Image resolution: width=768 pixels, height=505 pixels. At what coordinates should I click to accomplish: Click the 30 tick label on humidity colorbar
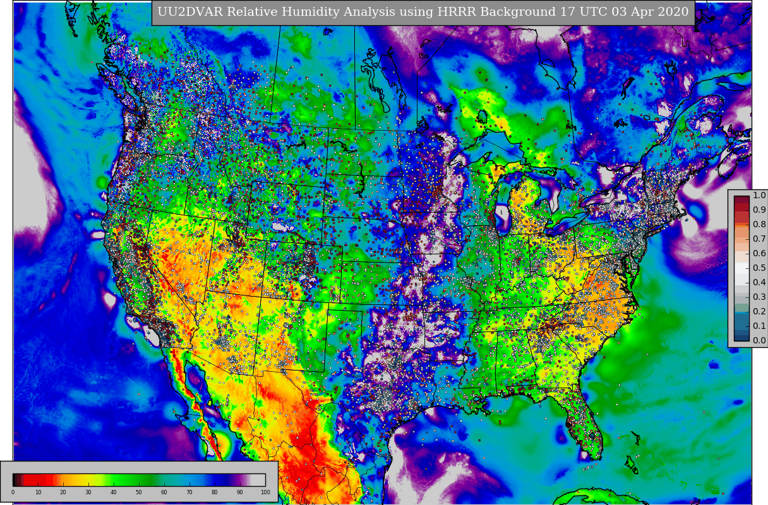[x=88, y=492]
